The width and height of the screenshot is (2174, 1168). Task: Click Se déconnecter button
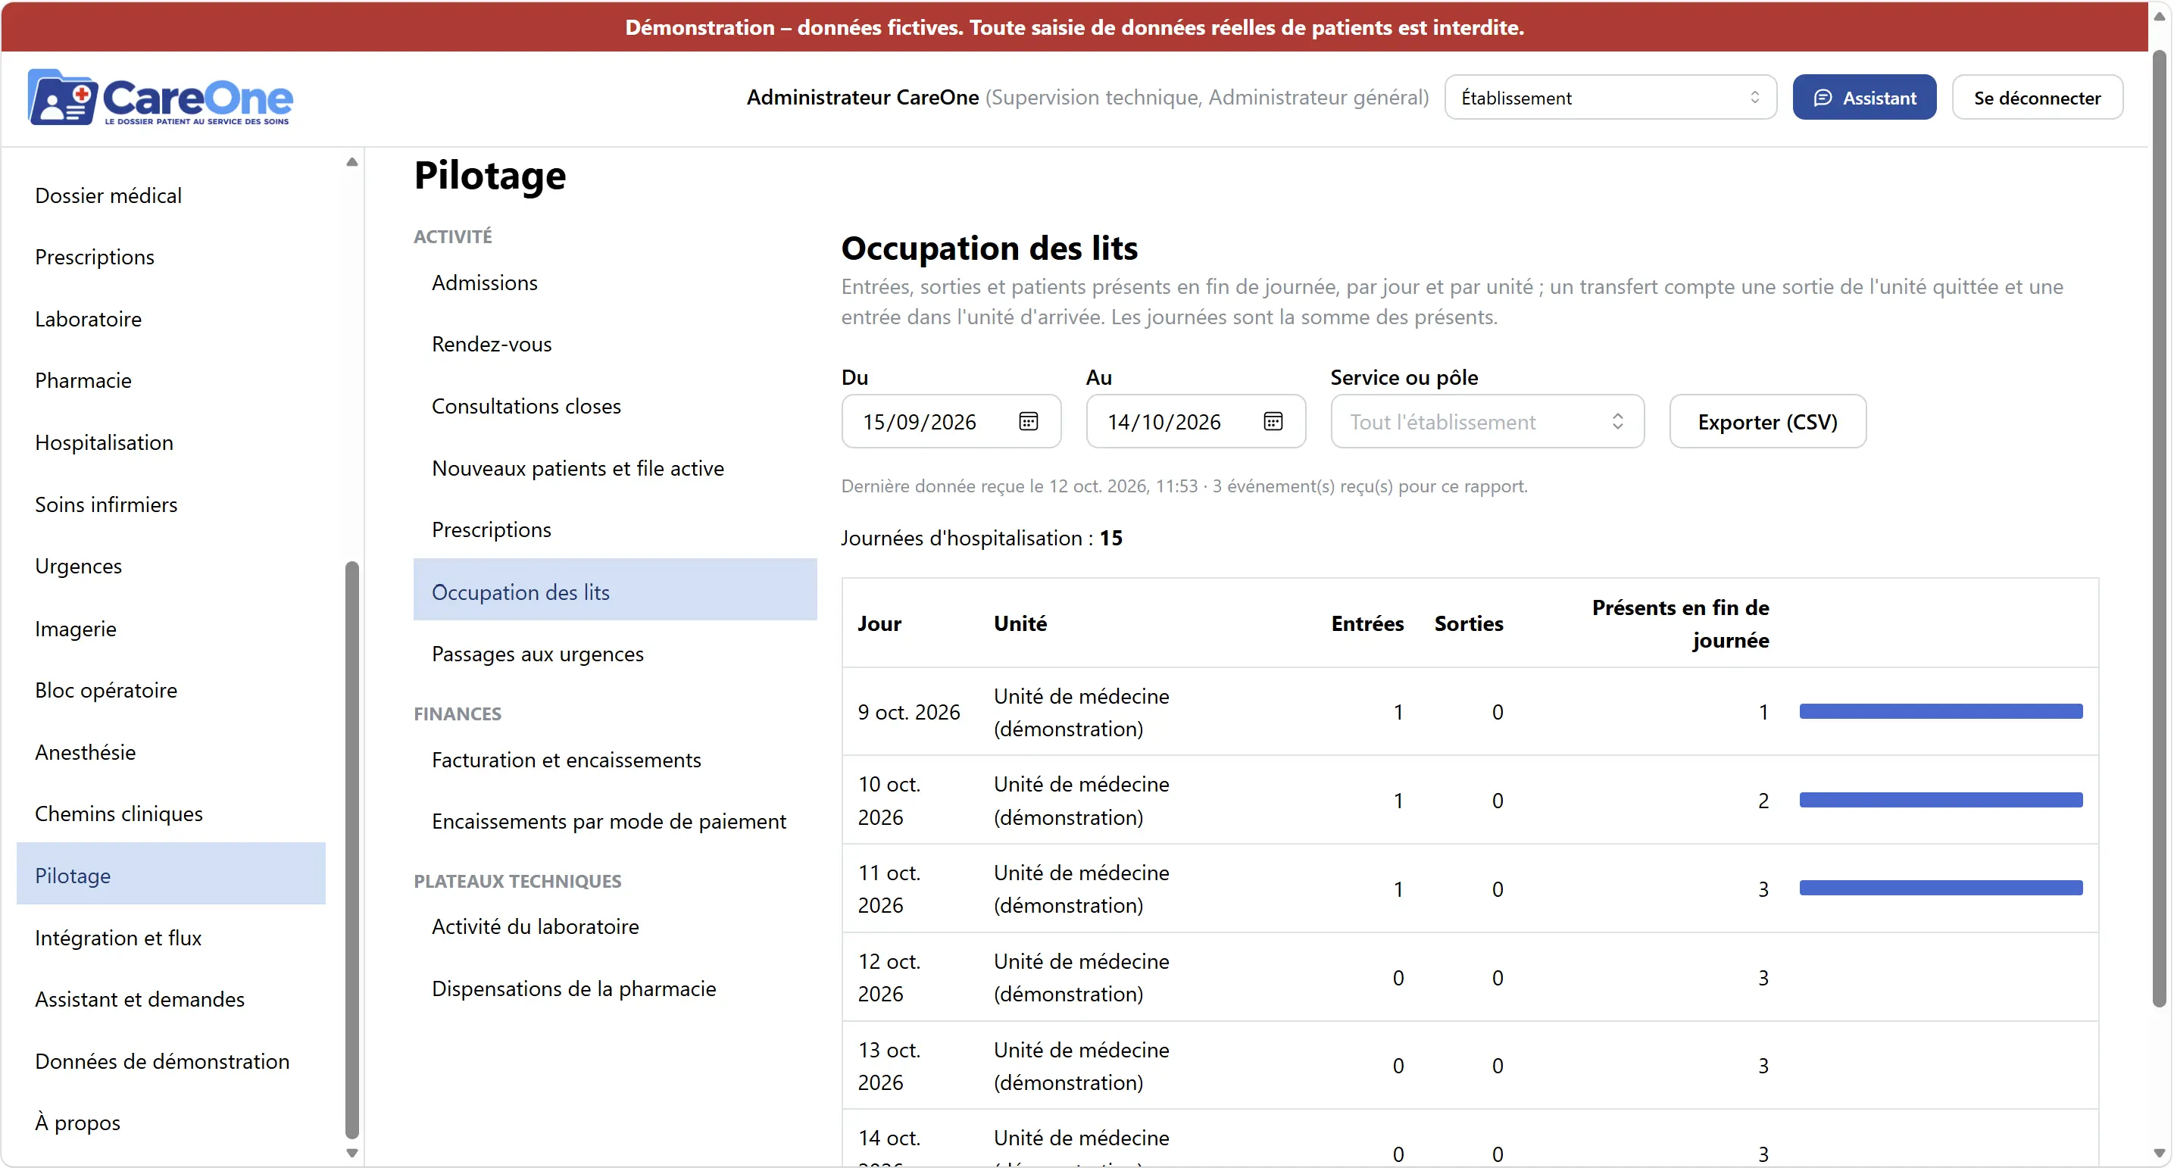(x=2036, y=98)
